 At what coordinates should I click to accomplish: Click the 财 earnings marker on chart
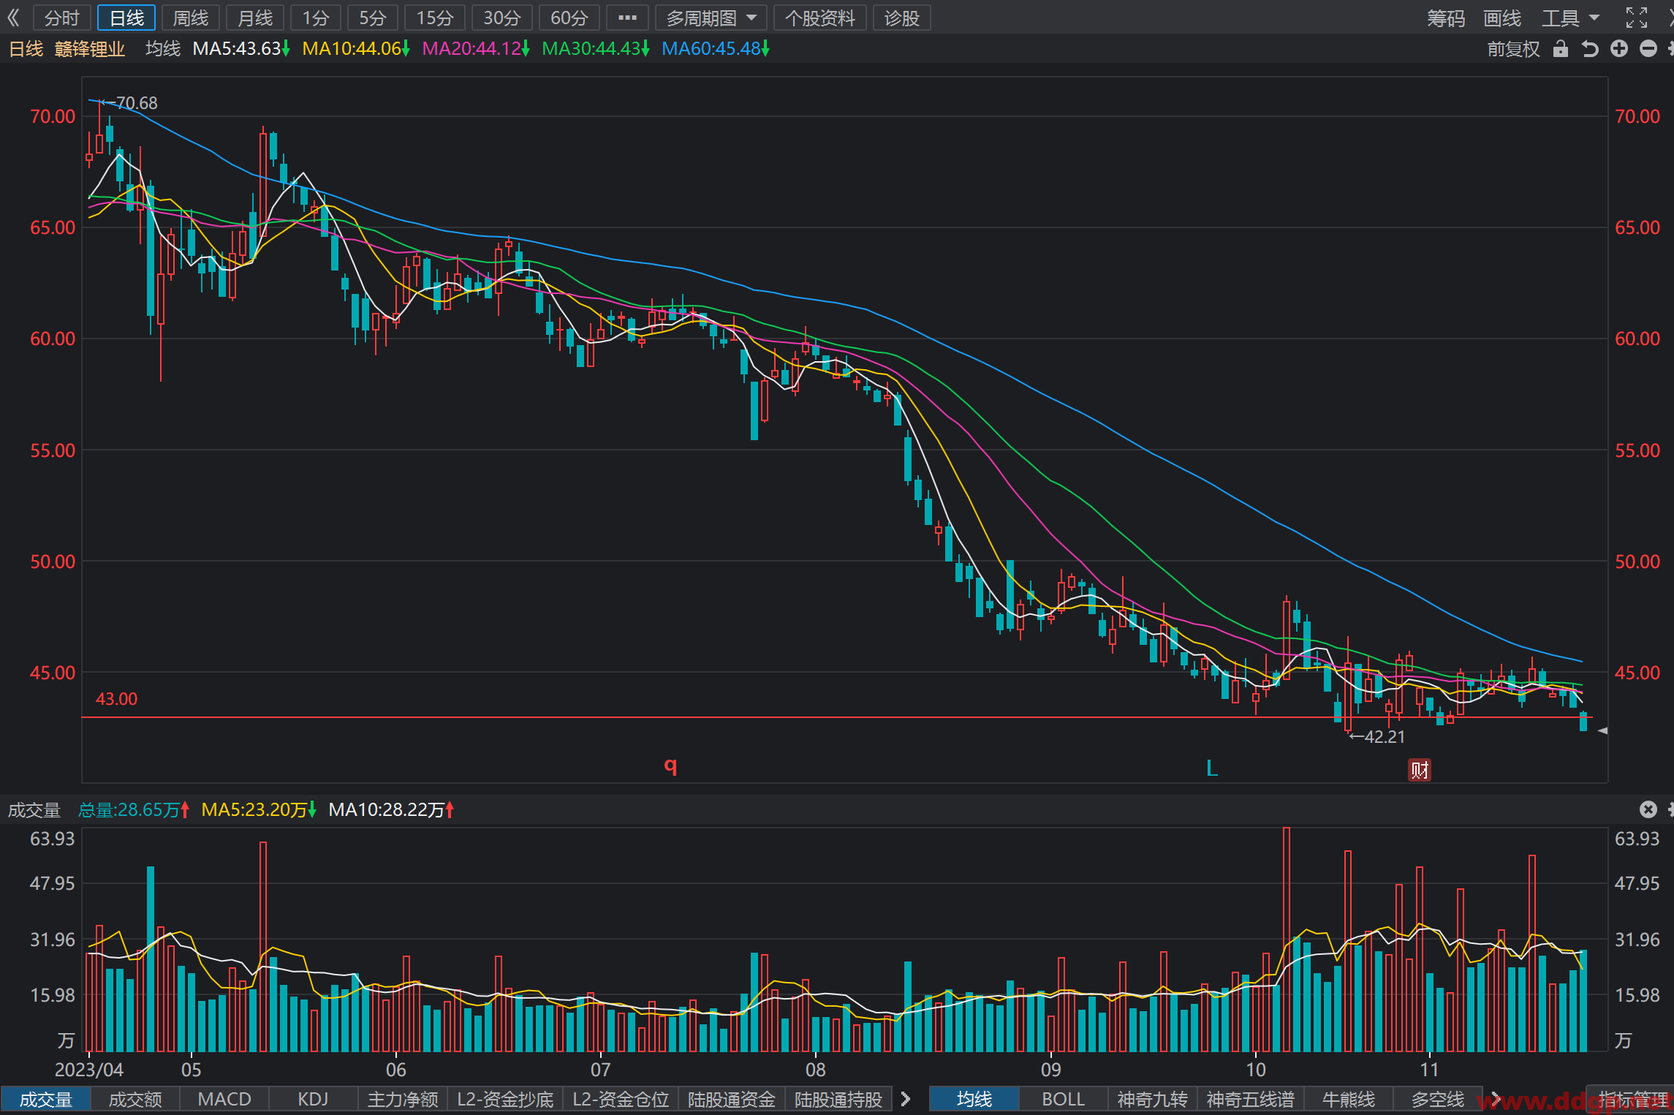[1420, 770]
